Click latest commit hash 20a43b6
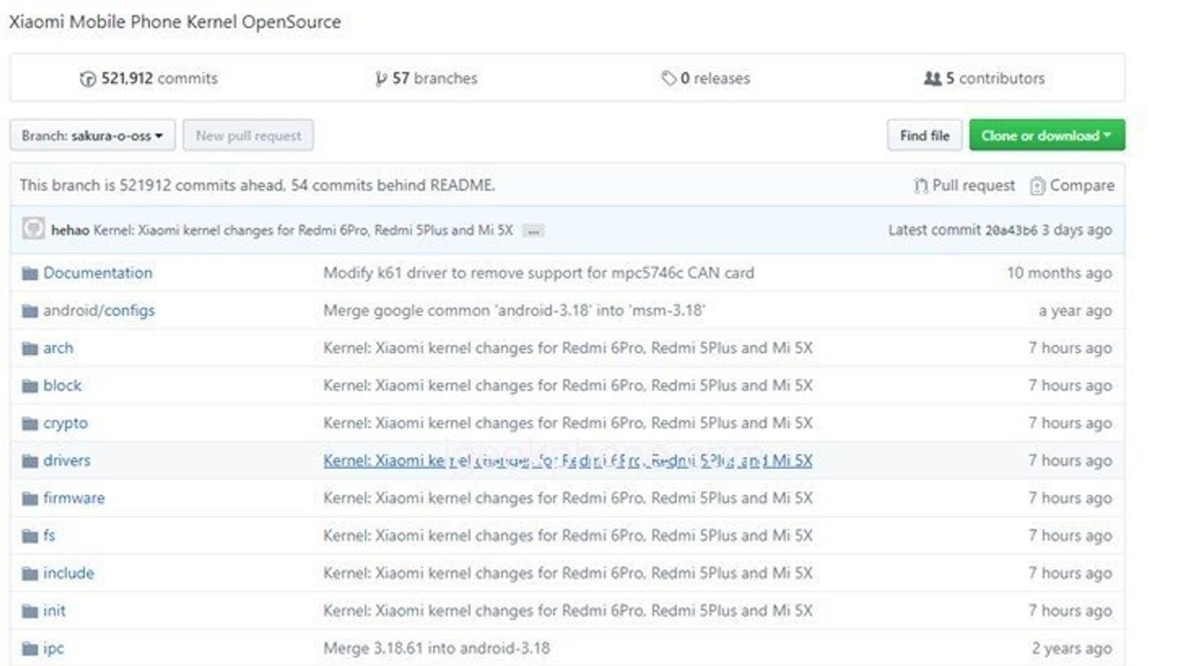The height and width of the screenshot is (666, 1184). coord(1011,230)
